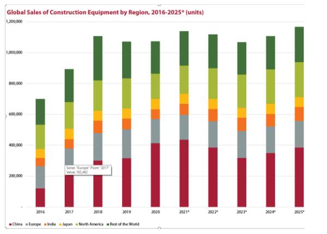
Task: Click the 1,200,000 value axis label
Action: 14,21
